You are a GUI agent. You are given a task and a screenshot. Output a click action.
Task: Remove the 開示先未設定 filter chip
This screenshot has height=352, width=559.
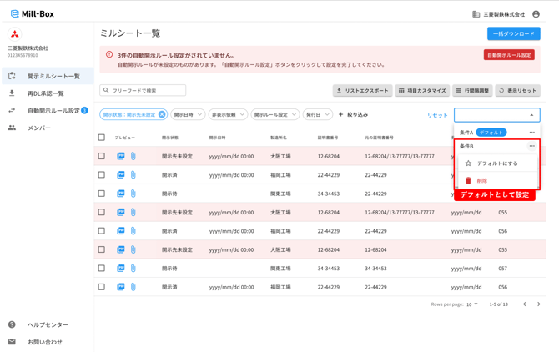pyautogui.click(x=162, y=114)
